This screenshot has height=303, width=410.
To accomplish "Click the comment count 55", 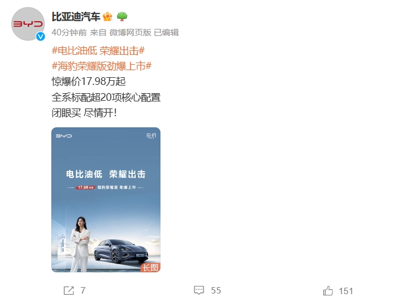I will pyautogui.click(x=216, y=291).
